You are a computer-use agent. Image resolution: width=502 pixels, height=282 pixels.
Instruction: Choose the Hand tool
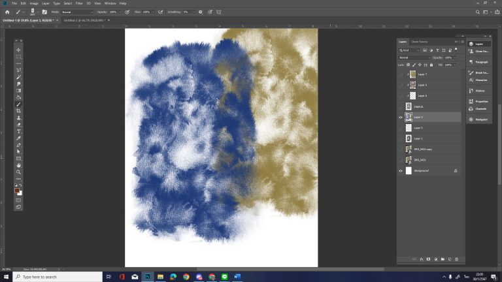point(18,165)
